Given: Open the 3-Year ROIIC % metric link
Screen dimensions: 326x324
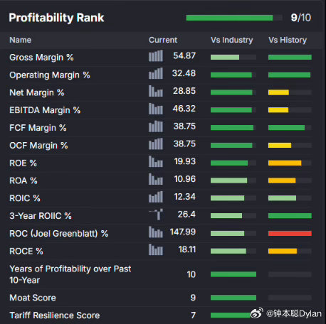Looking at the screenshot, I should pyautogui.click(x=41, y=216).
